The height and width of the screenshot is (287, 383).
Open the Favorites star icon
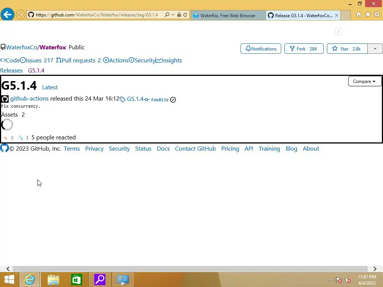click(368, 15)
